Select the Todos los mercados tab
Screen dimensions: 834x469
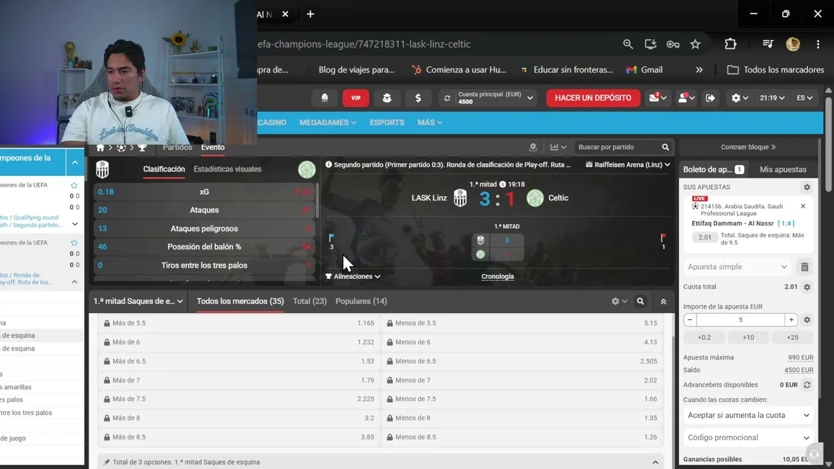240,302
